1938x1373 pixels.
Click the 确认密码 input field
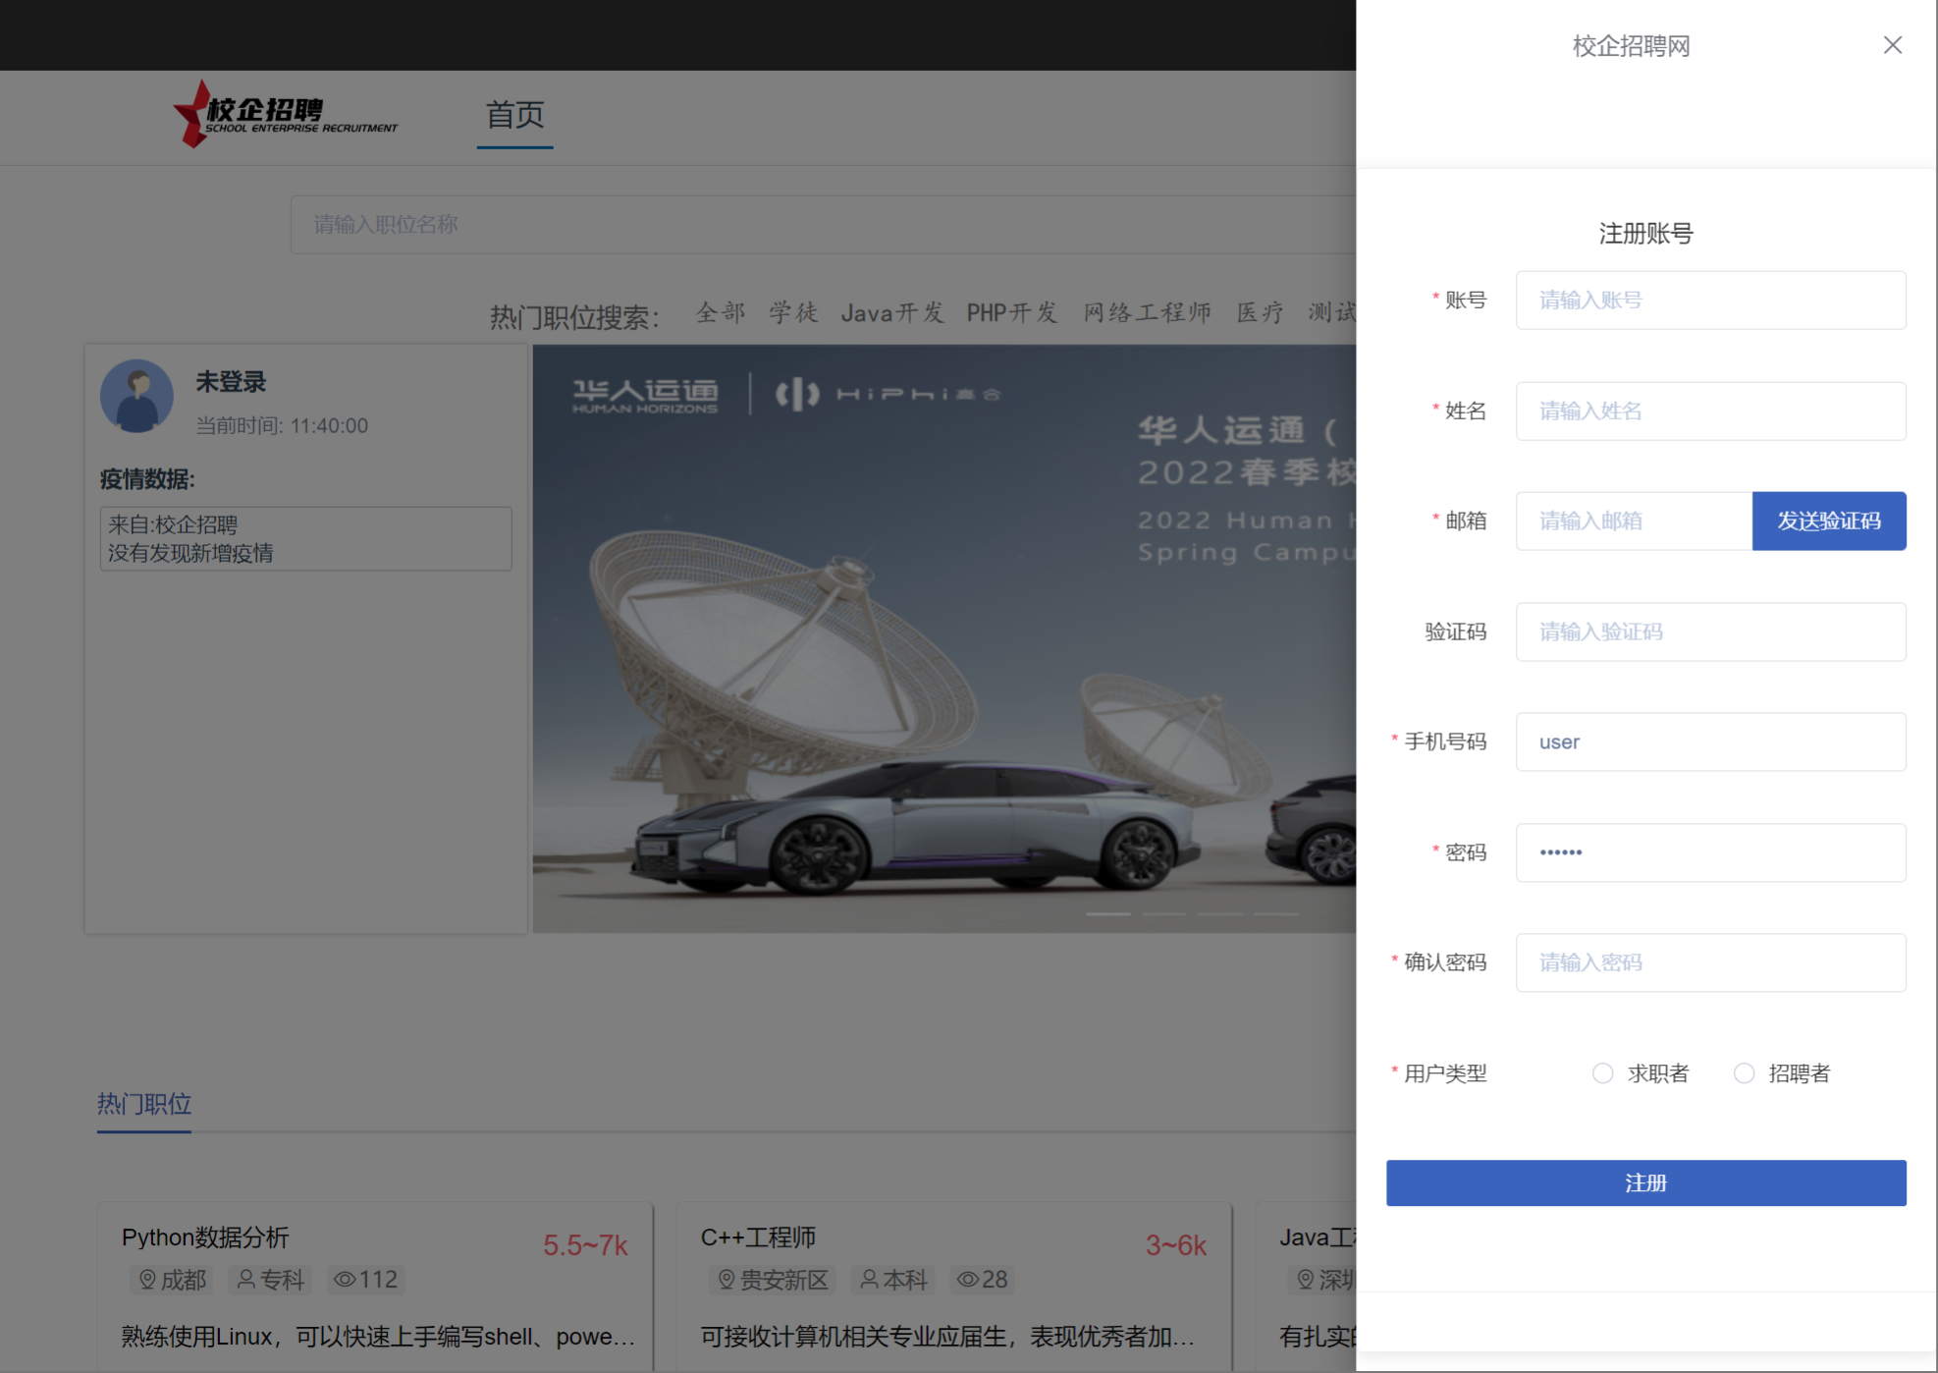coord(1710,962)
